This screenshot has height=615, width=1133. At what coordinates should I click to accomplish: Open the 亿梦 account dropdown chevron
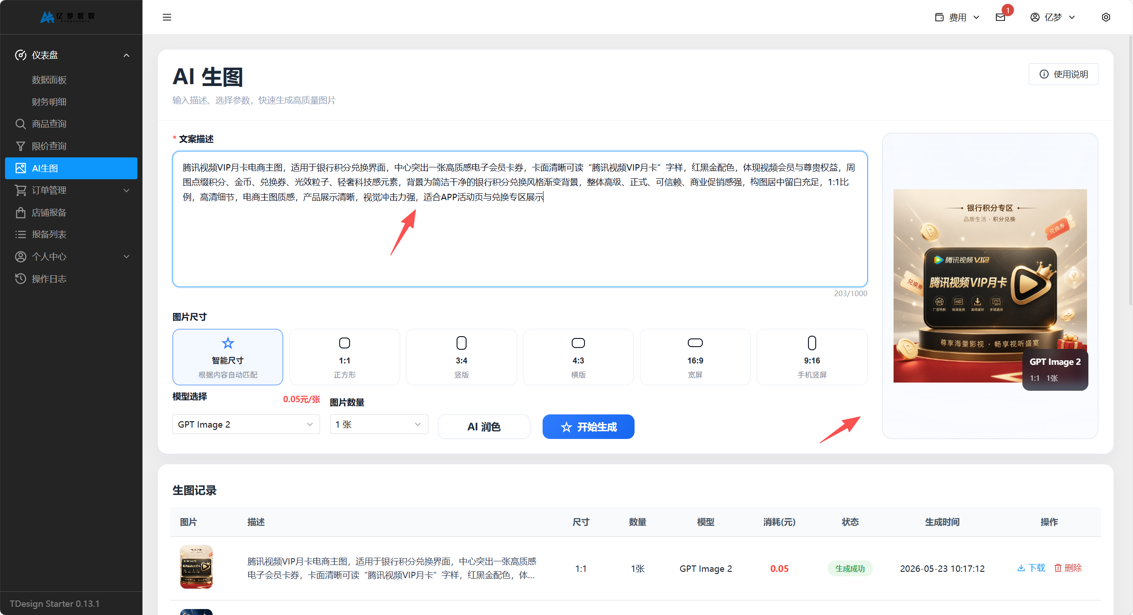coord(1072,17)
